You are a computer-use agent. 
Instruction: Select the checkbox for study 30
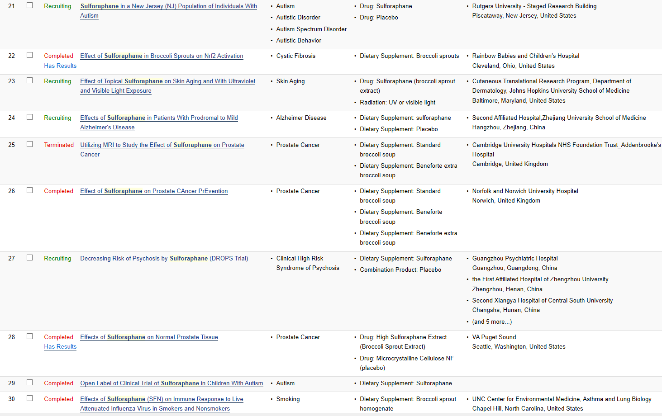coord(30,398)
